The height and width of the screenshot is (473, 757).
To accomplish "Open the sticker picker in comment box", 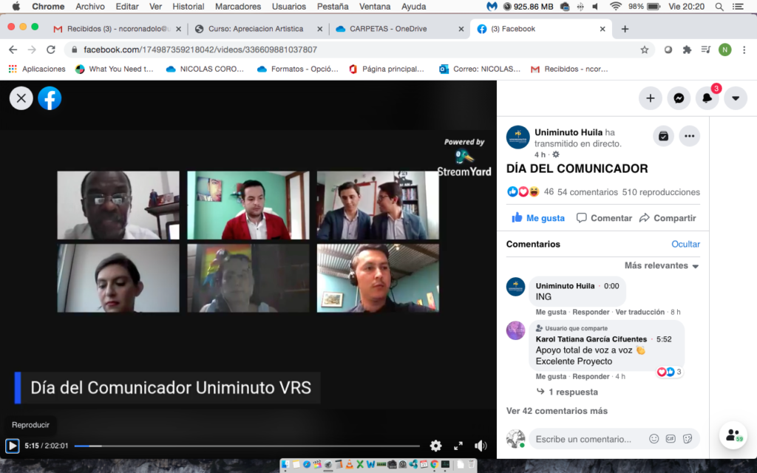I will pyautogui.click(x=688, y=439).
